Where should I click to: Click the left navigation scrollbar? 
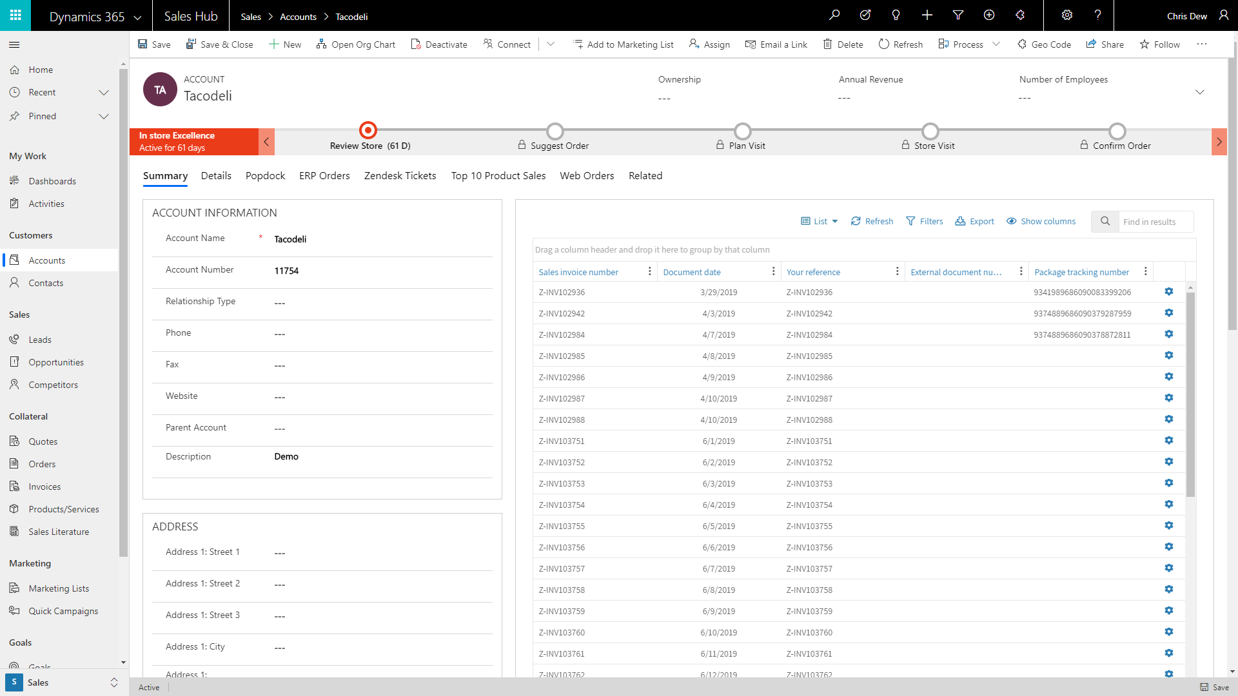(123, 312)
